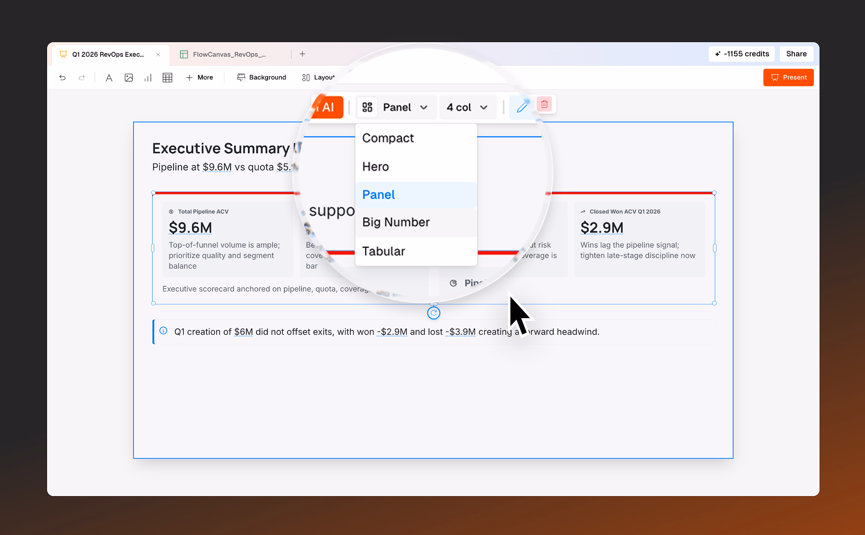Click the orange AI button
This screenshot has height=535, width=865.
click(x=328, y=107)
